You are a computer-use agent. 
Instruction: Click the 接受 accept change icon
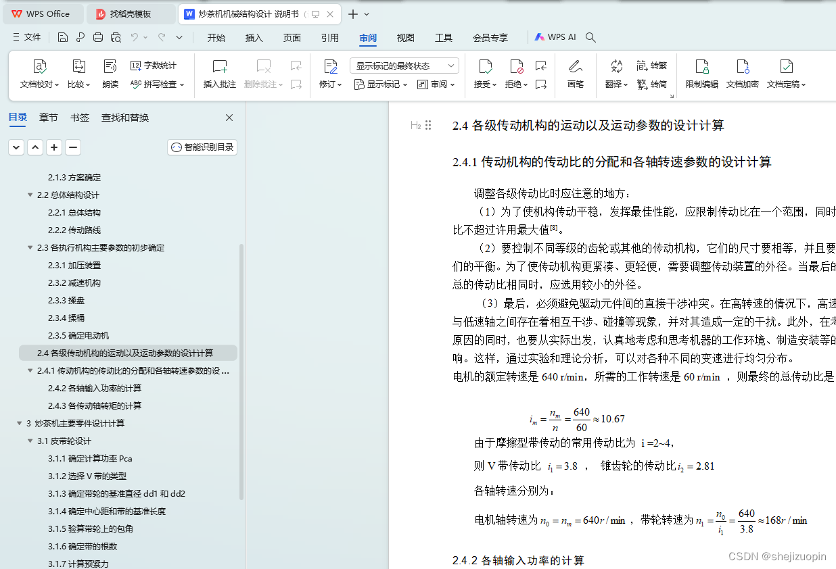(486, 66)
